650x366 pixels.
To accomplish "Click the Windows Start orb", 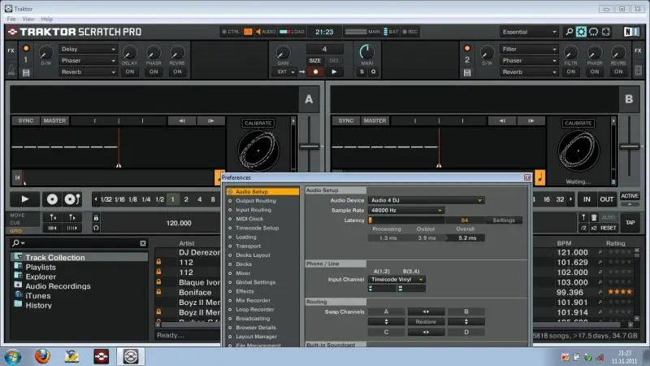I will (14, 355).
